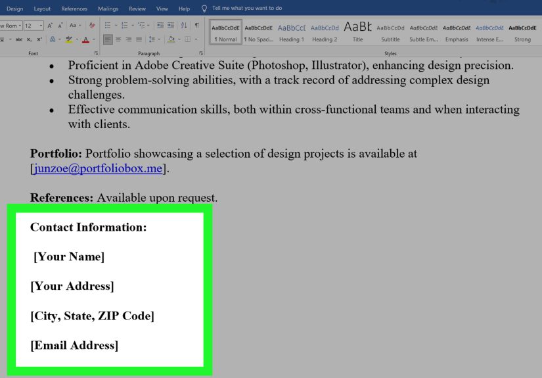
Task: Apply yellow text highlight color
Action: pyautogui.click(x=69, y=39)
